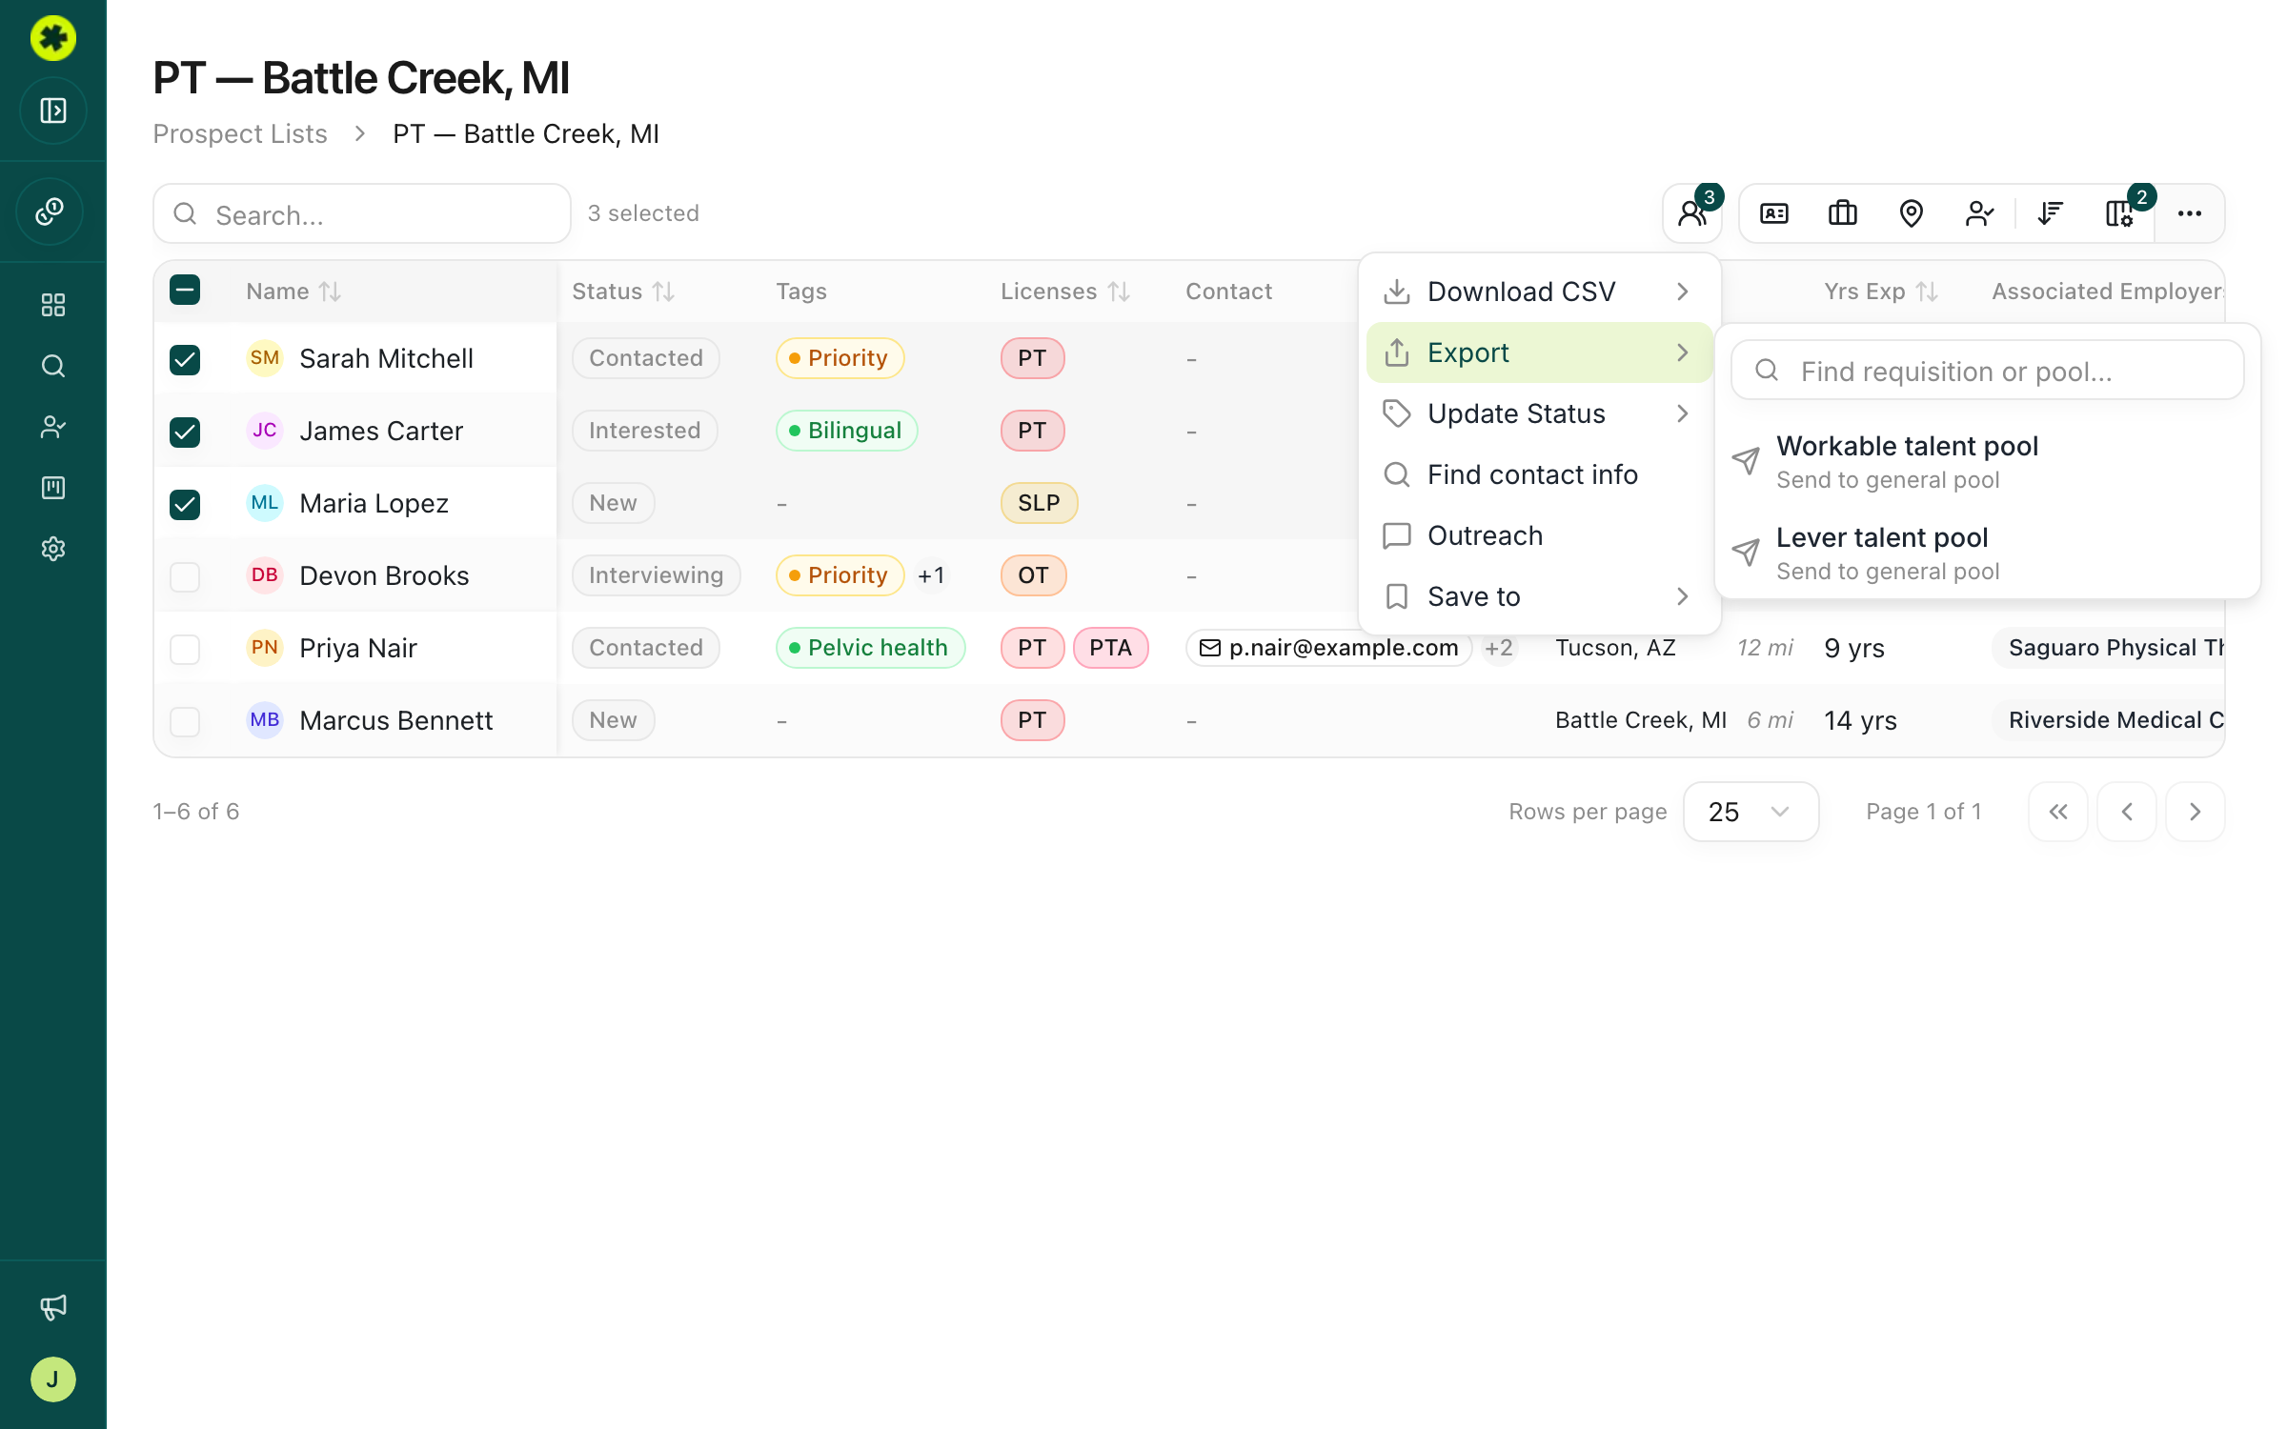Open the rows per page 25 dropdown
This screenshot has width=2287, height=1429.
1751,812
